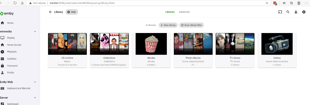Switch to the Libraries tab

pyautogui.click(x=170, y=12)
